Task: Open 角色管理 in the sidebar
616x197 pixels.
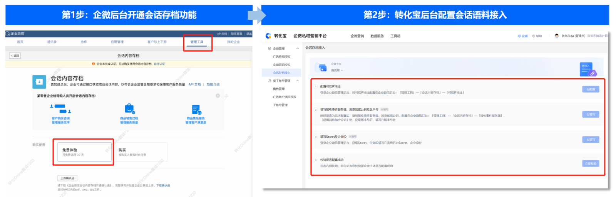Action: pyautogui.click(x=279, y=89)
